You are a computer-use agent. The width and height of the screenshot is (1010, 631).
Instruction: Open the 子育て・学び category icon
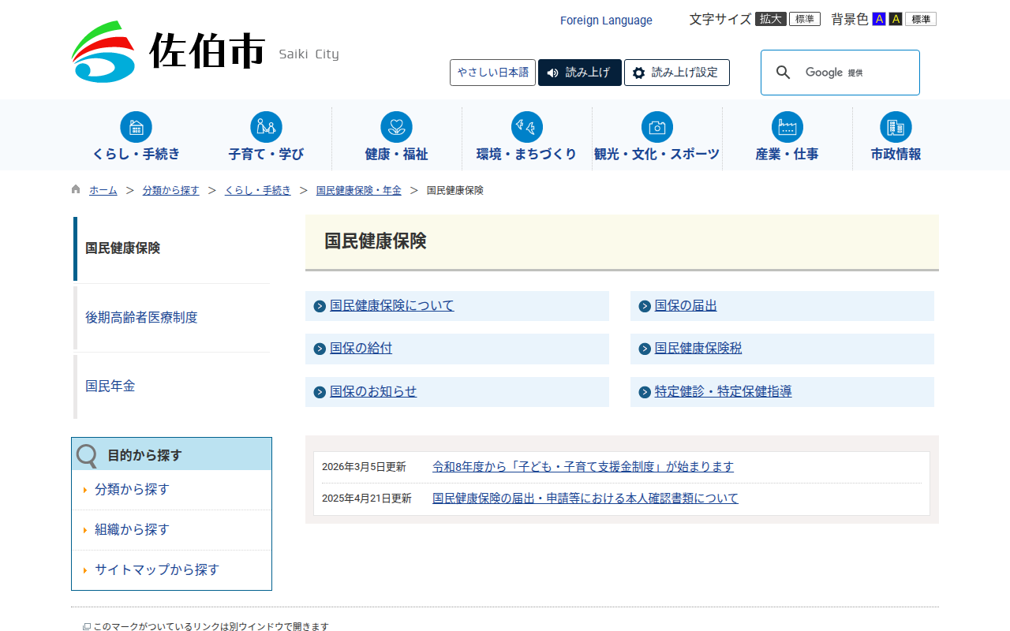coord(266,127)
